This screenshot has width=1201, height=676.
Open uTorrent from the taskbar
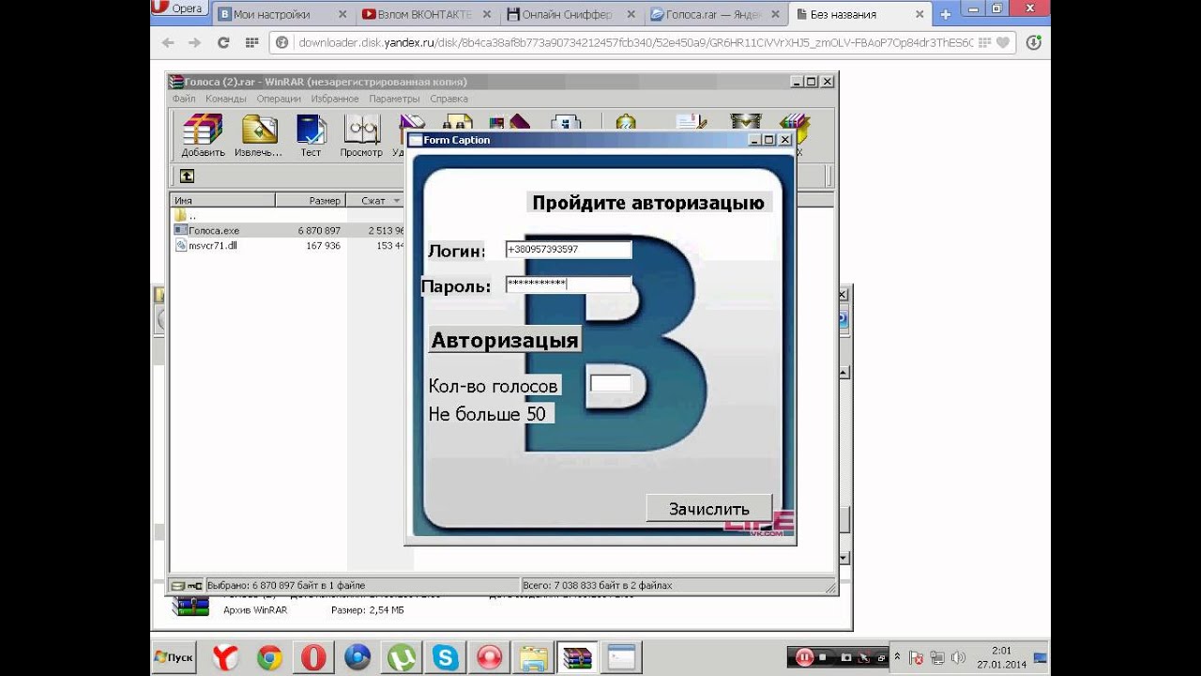pos(402,658)
